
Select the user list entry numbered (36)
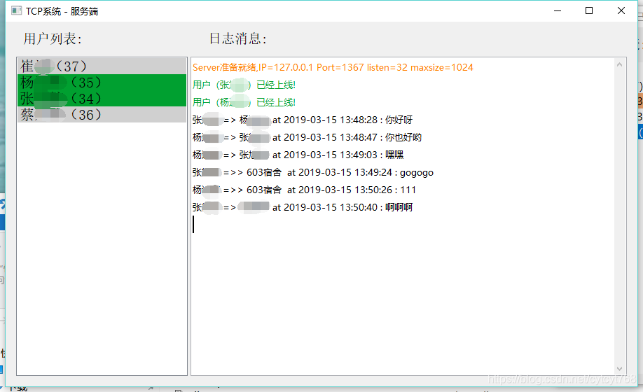[x=102, y=114]
